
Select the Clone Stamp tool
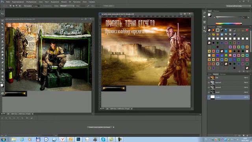2,41
